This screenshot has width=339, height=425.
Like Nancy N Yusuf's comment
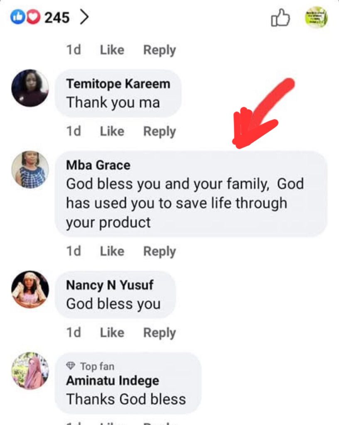(x=112, y=332)
